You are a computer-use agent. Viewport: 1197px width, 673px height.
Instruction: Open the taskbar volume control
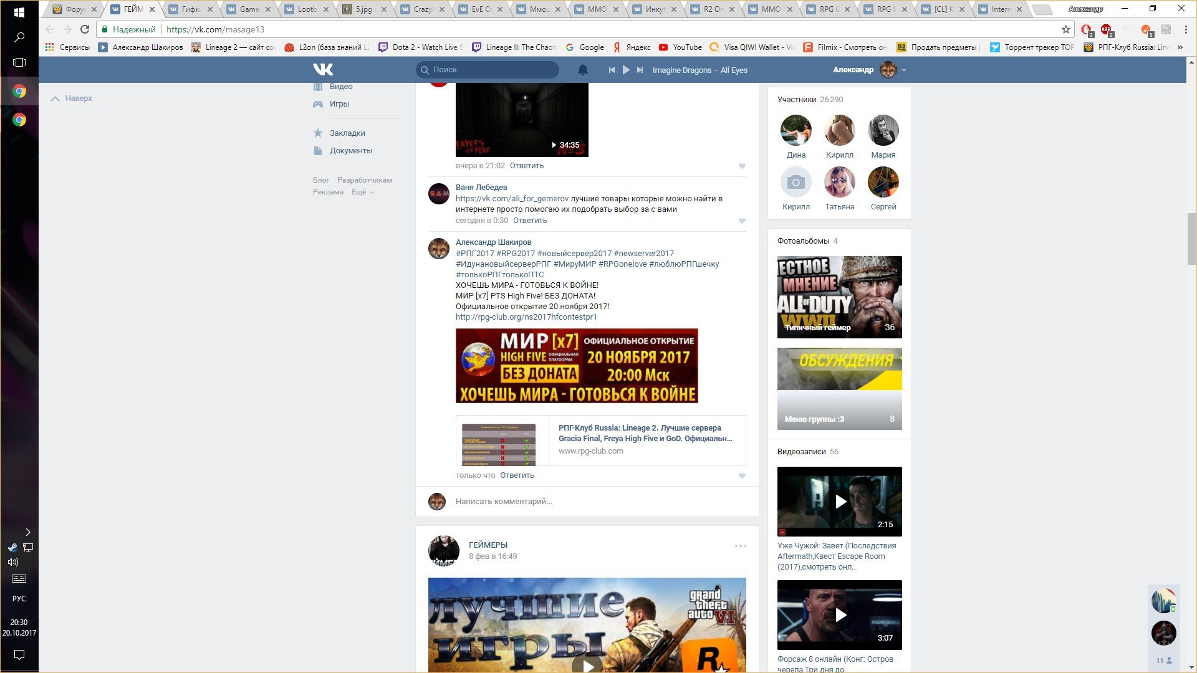[12, 562]
